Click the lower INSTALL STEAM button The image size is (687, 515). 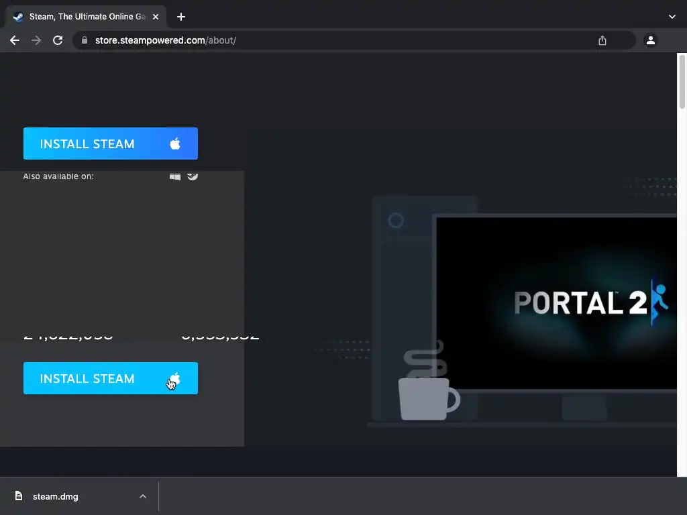point(111,378)
